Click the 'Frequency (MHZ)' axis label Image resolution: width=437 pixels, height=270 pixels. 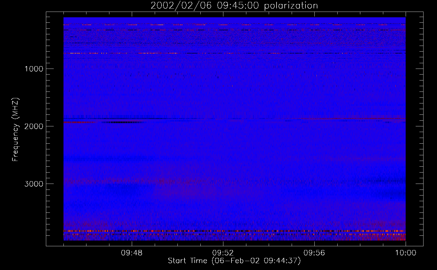point(15,130)
